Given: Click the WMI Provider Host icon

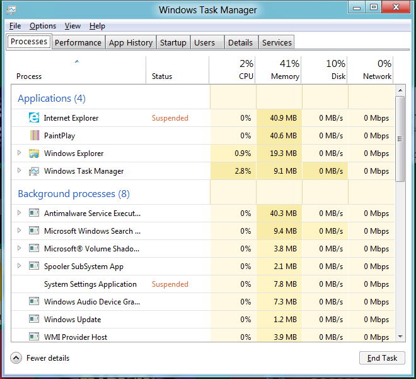Looking at the screenshot, I should (x=34, y=337).
